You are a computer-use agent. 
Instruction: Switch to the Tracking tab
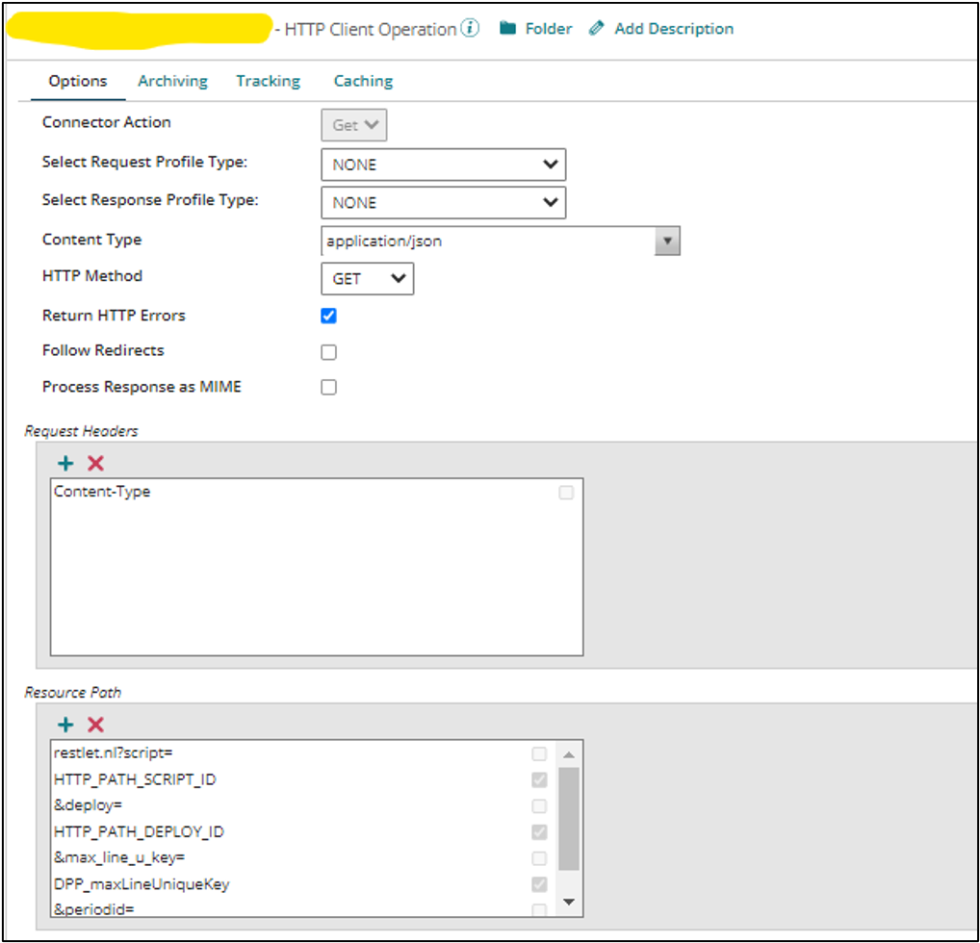pos(268,82)
